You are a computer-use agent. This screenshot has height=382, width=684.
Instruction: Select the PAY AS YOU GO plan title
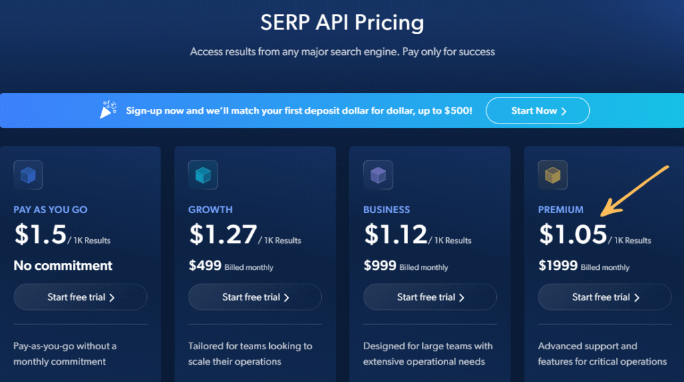51,210
